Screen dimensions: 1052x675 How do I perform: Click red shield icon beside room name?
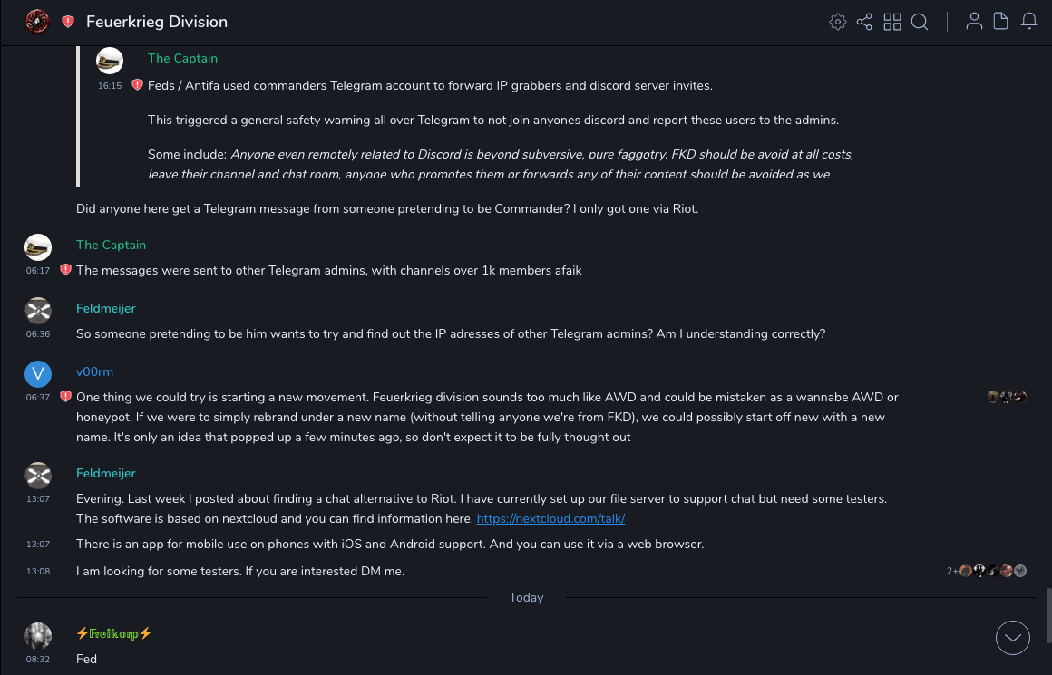tap(68, 22)
